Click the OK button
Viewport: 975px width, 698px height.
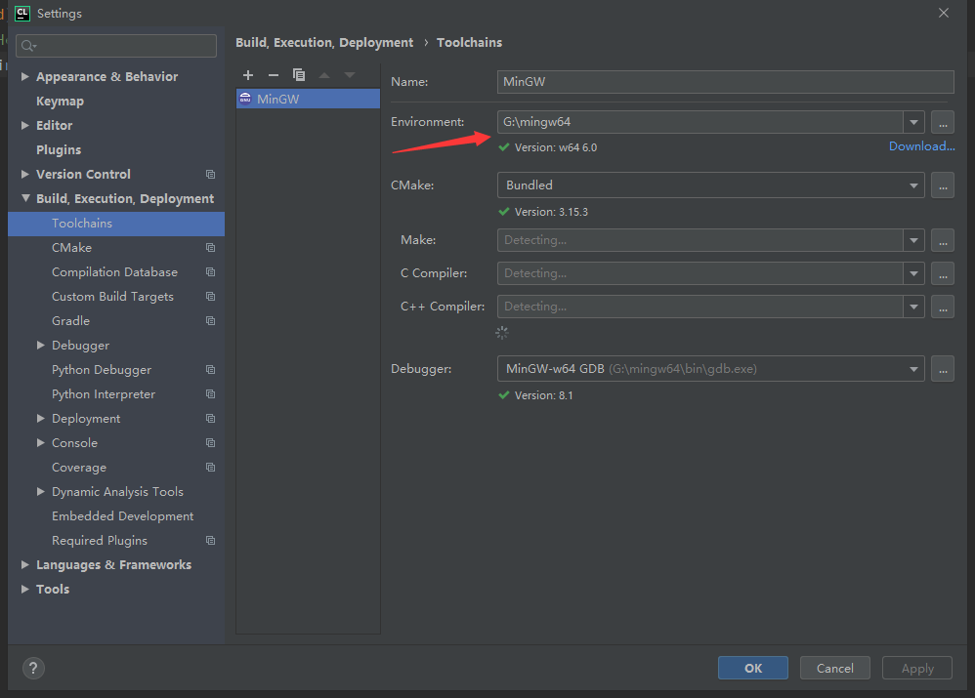click(752, 668)
